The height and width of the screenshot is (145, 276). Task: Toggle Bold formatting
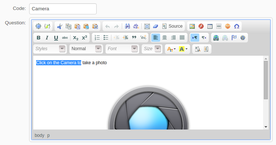point(38,38)
